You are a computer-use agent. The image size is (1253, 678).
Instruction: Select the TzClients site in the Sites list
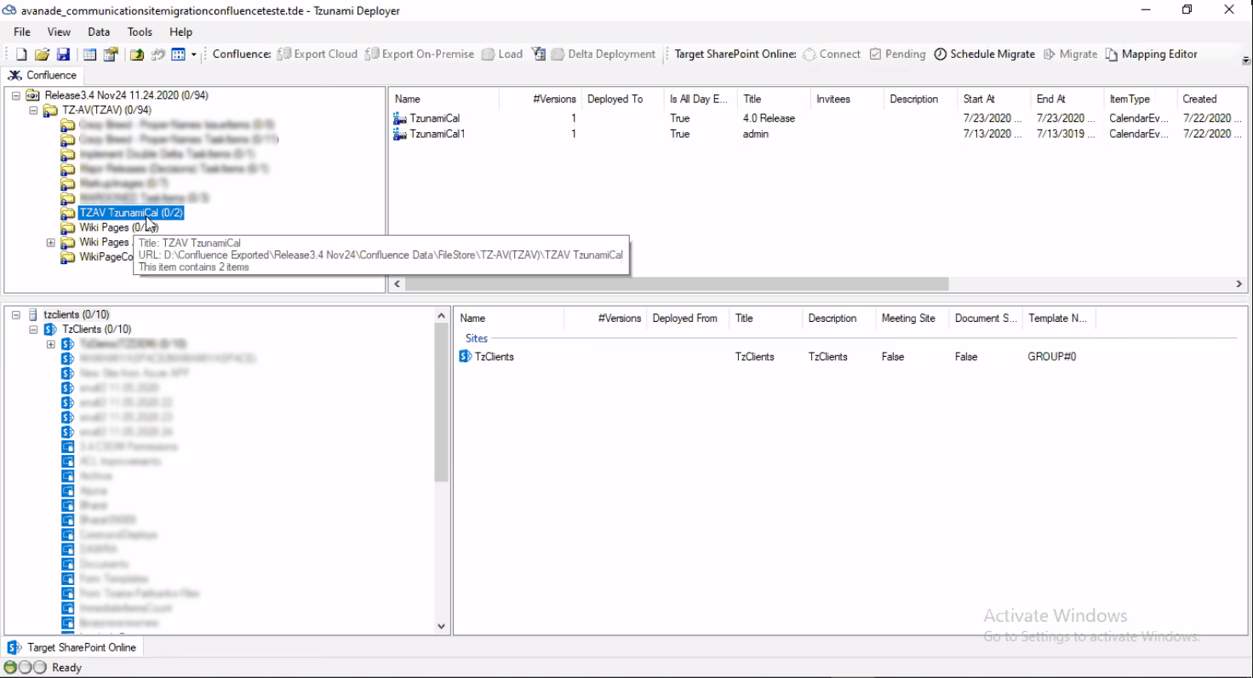[492, 356]
